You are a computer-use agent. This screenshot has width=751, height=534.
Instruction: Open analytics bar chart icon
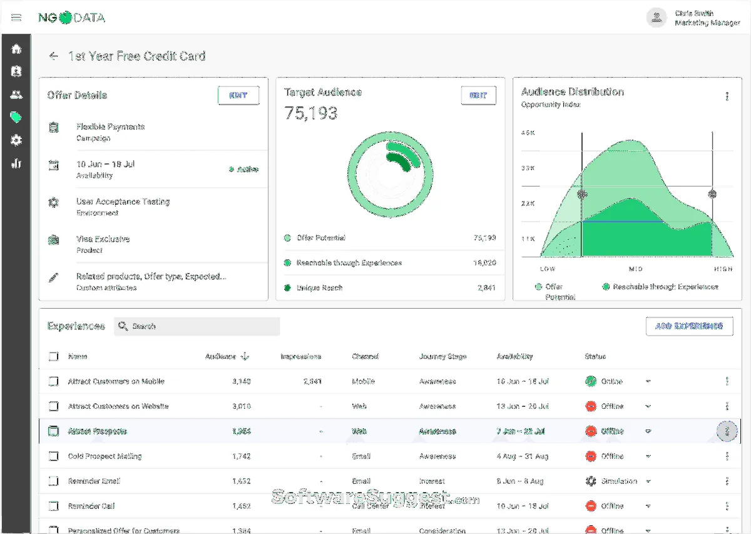click(16, 163)
